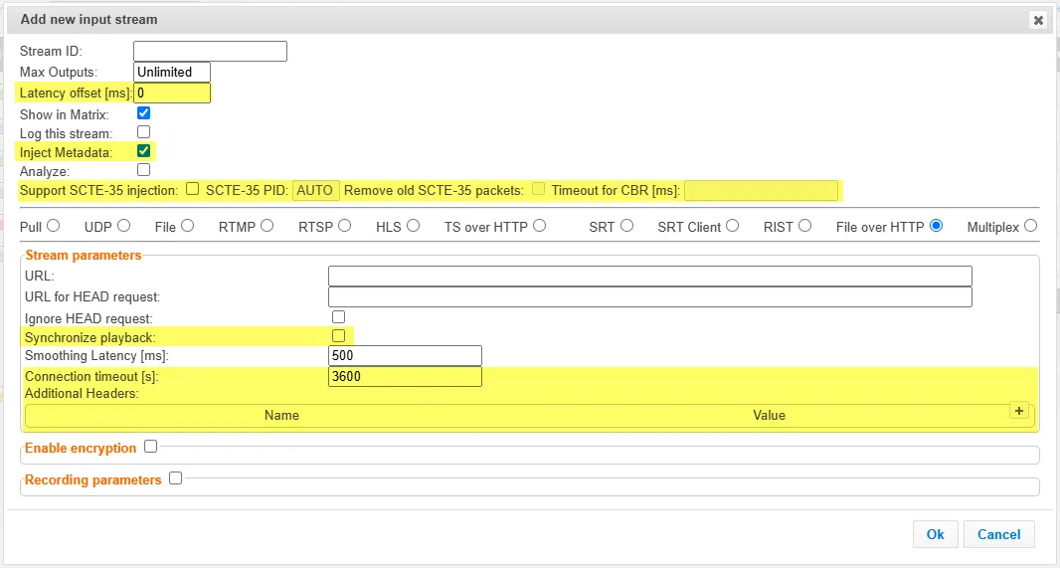
Task: Select the File input type
Action: pos(187,225)
